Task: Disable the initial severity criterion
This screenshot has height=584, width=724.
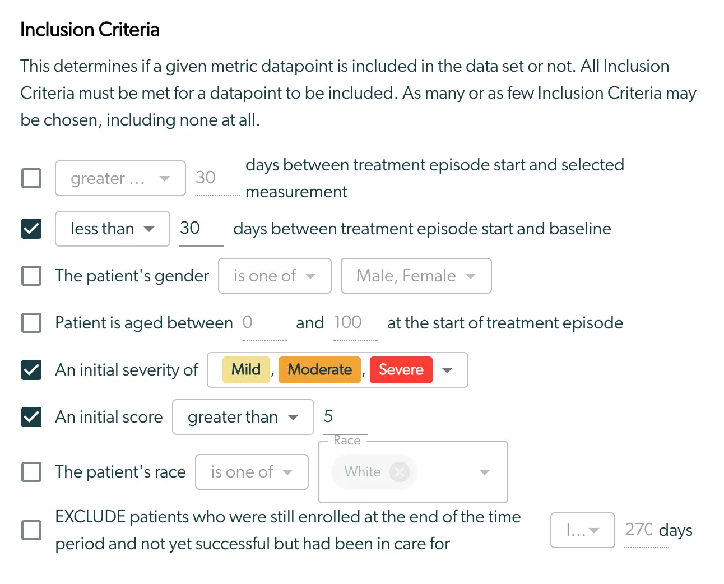Action: coord(31,370)
